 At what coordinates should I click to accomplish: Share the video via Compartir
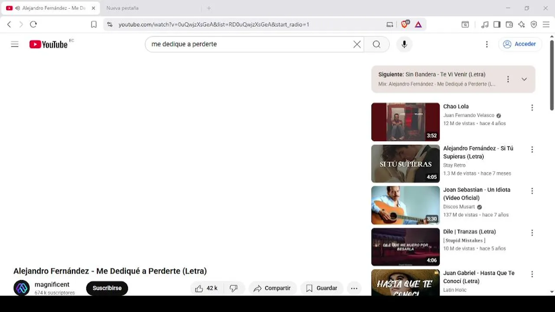point(272,288)
